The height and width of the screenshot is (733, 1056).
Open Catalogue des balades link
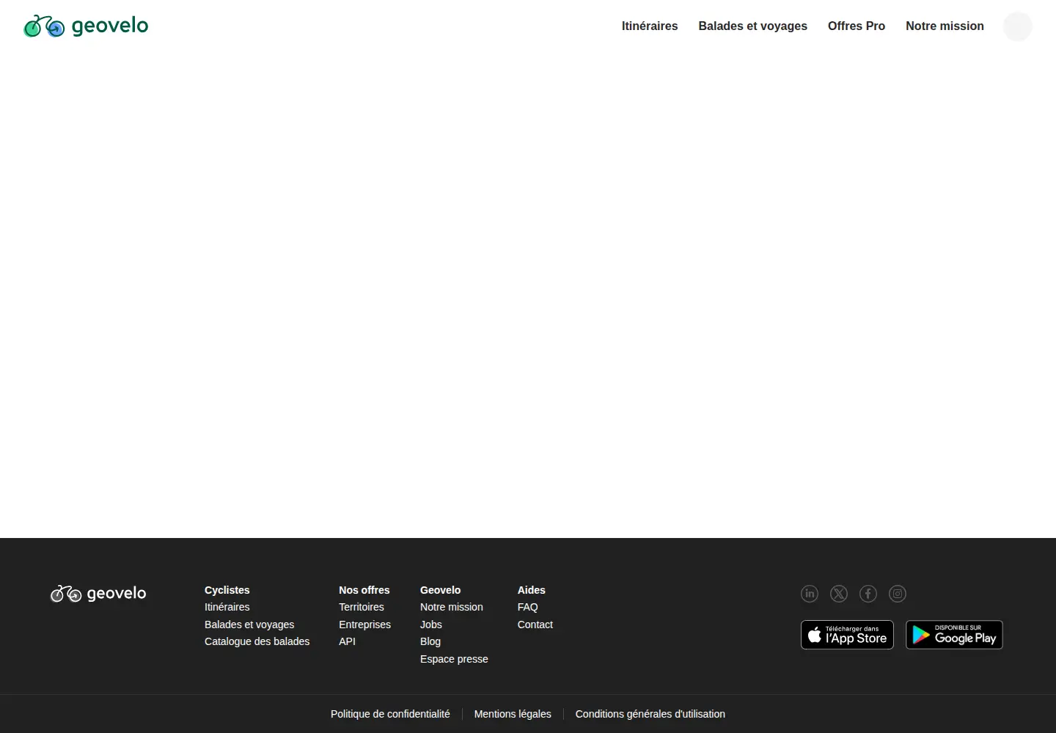pos(257,641)
